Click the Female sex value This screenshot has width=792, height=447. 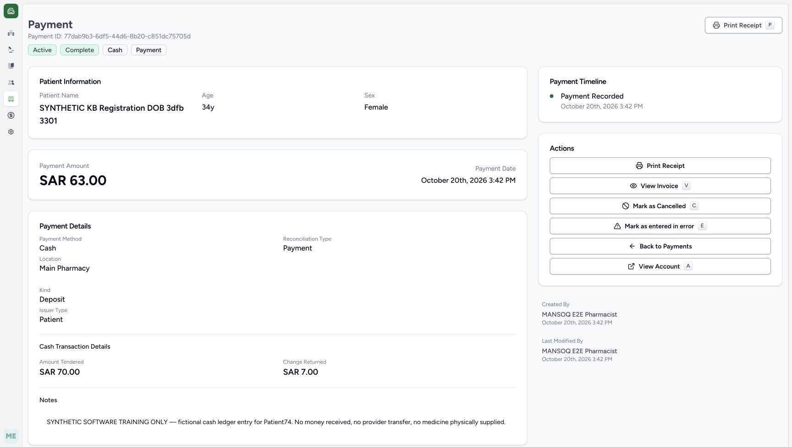pos(376,107)
